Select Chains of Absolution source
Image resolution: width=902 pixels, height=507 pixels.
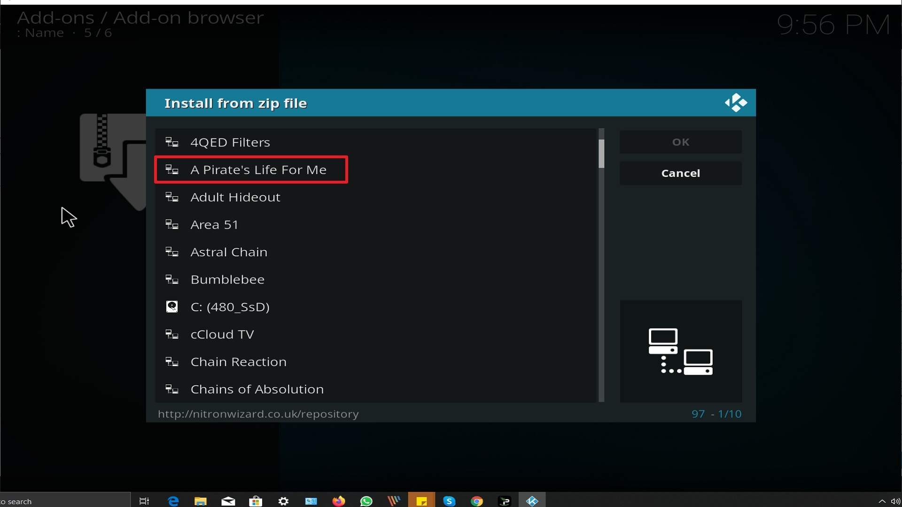pyautogui.click(x=376, y=389)
